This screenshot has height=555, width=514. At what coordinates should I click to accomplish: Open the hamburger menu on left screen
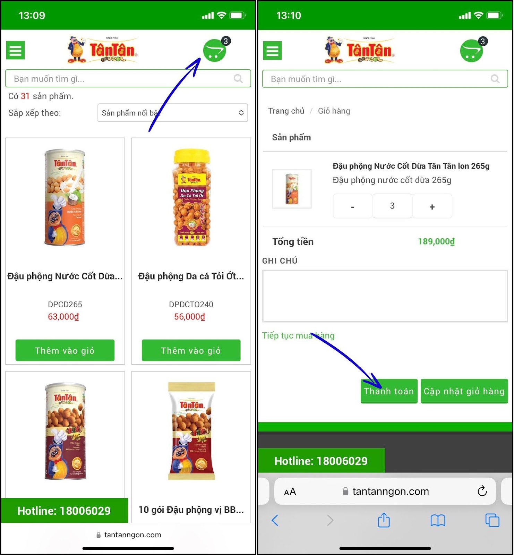click(x=15, y=50)
